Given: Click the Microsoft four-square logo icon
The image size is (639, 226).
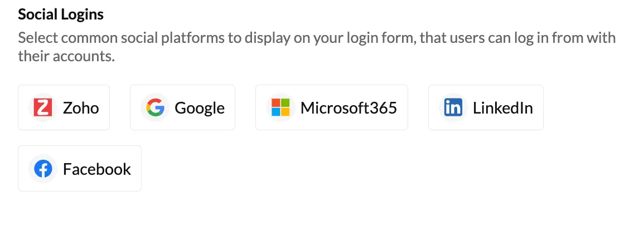Looking at the screenshot, I should point(280,108).
